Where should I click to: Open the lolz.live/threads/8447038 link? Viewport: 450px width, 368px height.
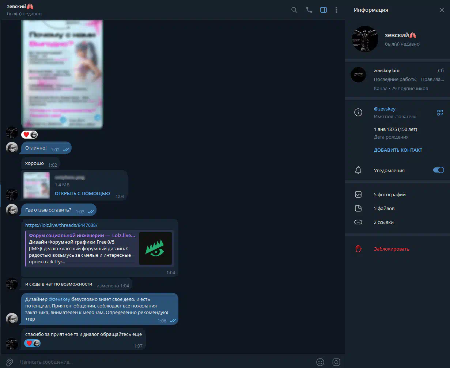pyautogui.click(x=61, y=225)
